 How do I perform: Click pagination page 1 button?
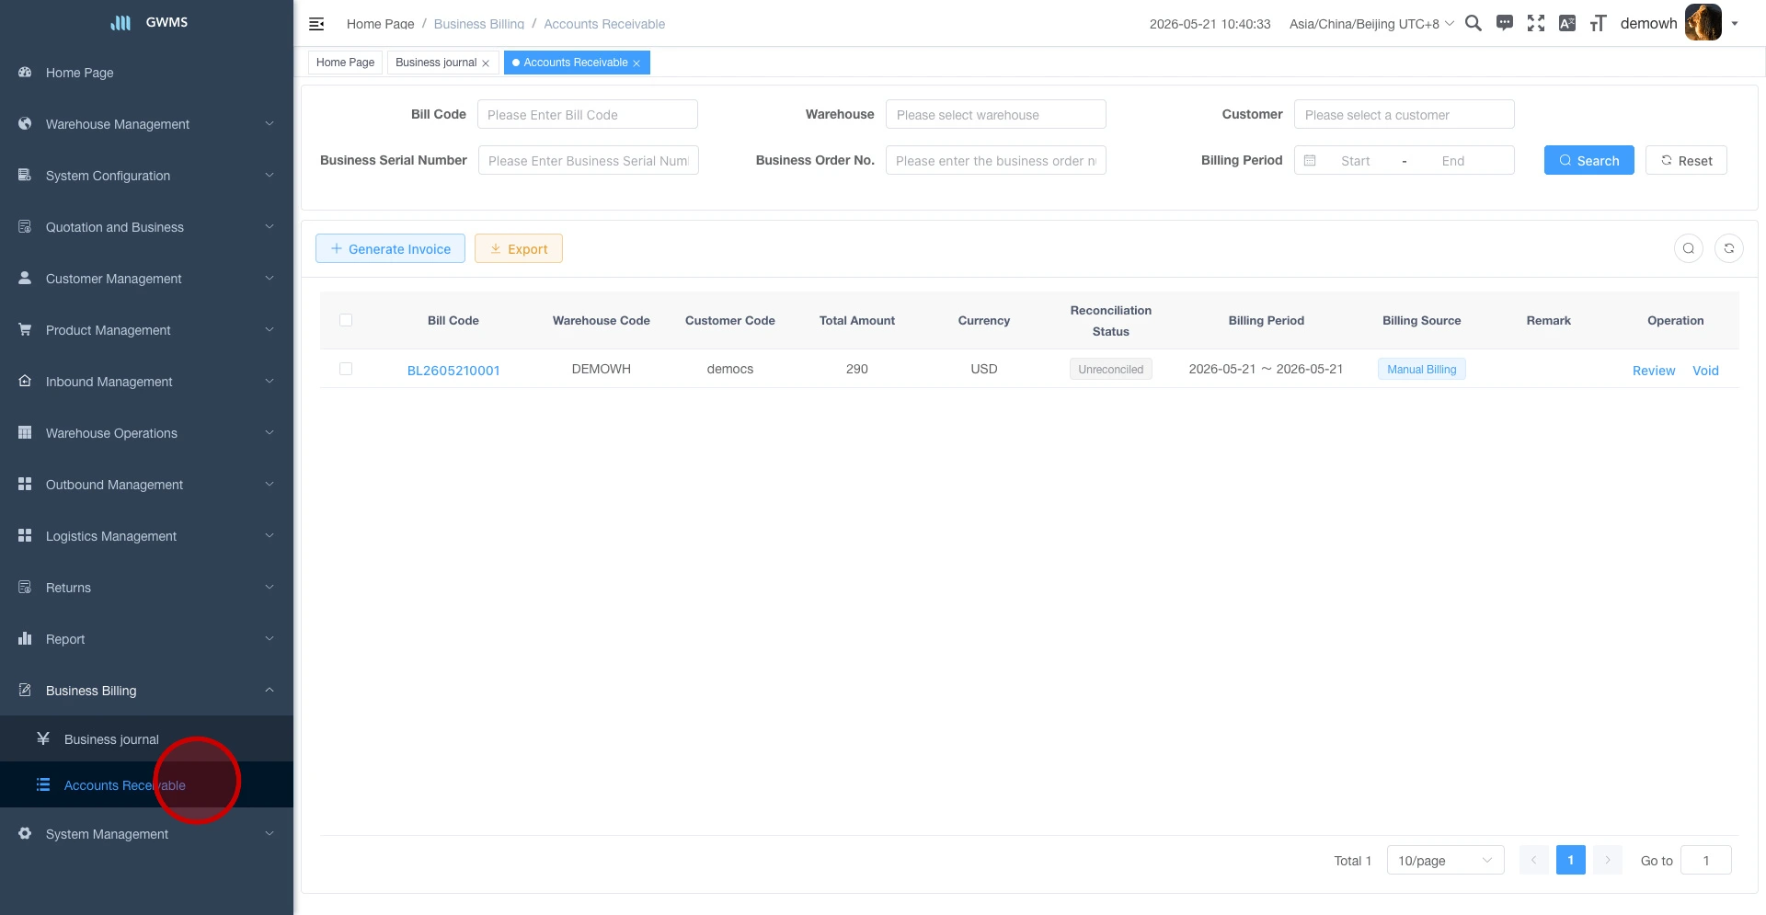pos(1571,860)
